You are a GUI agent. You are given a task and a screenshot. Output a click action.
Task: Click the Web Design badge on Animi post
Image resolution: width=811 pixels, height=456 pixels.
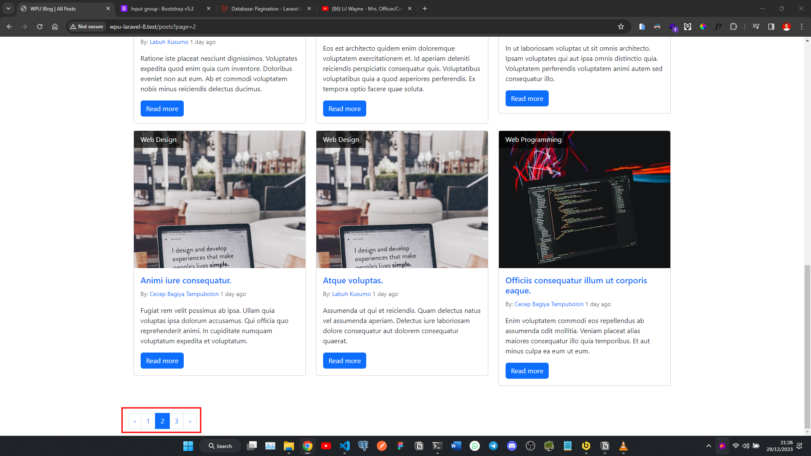click(x=158, y=139)
